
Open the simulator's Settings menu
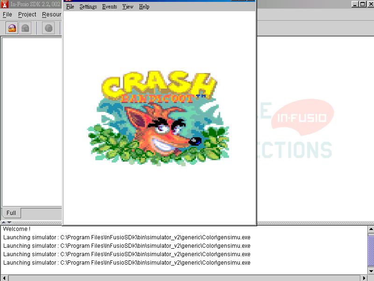click(x=88, y=7)
